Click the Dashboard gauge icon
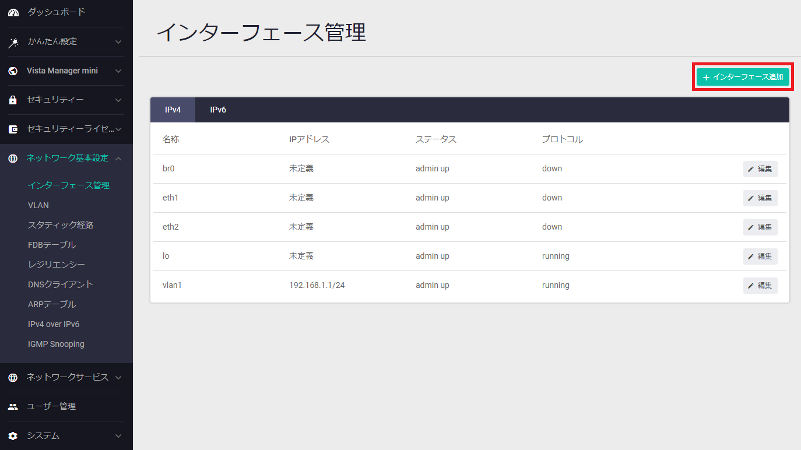Image resolution: width=801 pixels, height=450 pixels. pos(13,12)
